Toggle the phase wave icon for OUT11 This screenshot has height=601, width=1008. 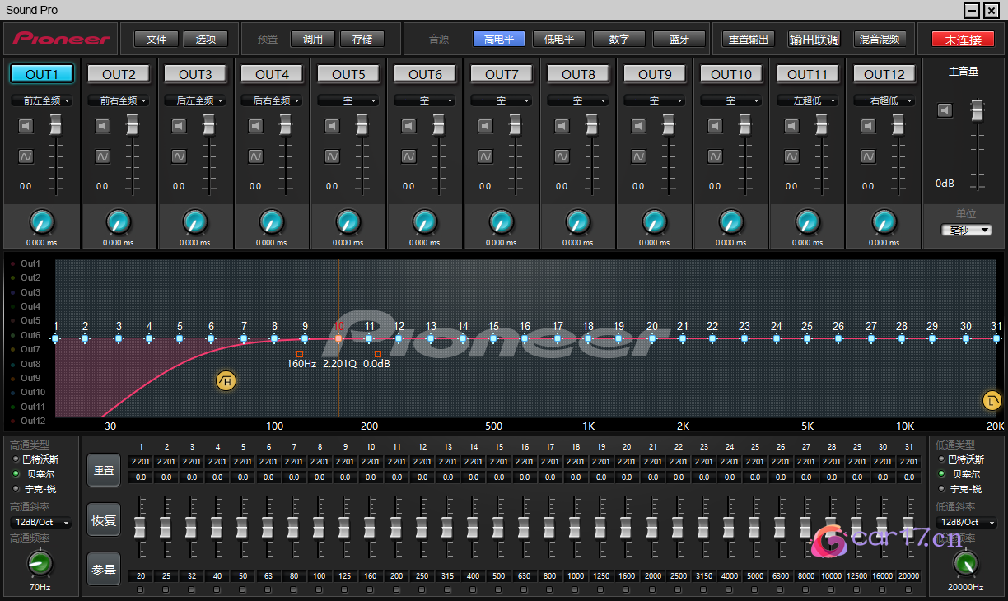791,156
